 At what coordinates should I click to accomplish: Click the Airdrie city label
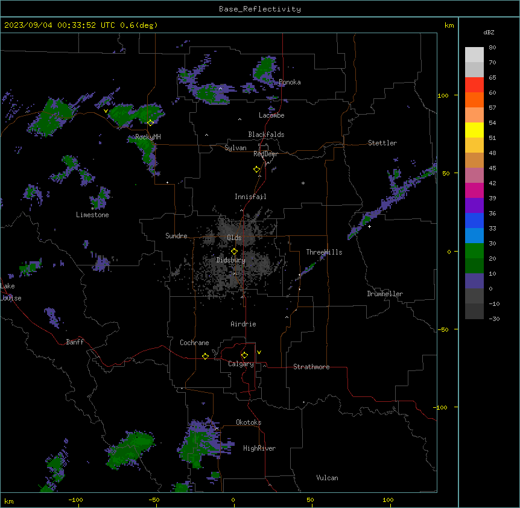(x=244, y=324)
